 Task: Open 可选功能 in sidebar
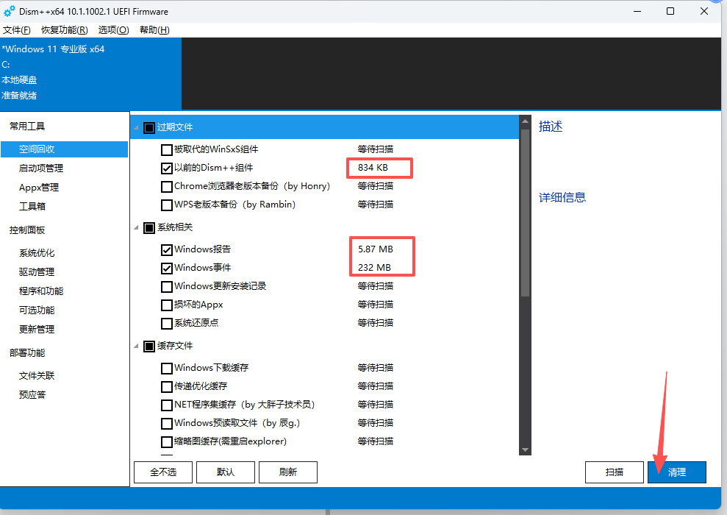tap(37, 310)
